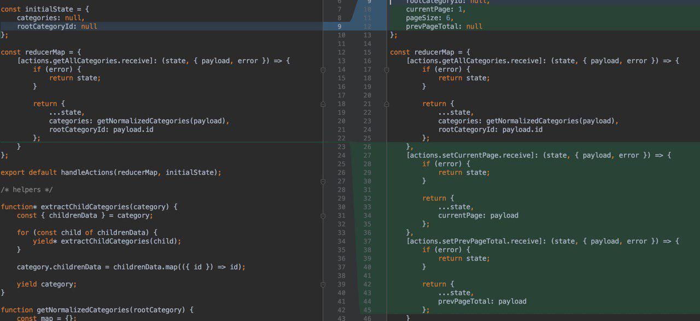This screenshot has width=700, height=321.
Task: Fold the return block at right line 21
Action: point(386,104)
